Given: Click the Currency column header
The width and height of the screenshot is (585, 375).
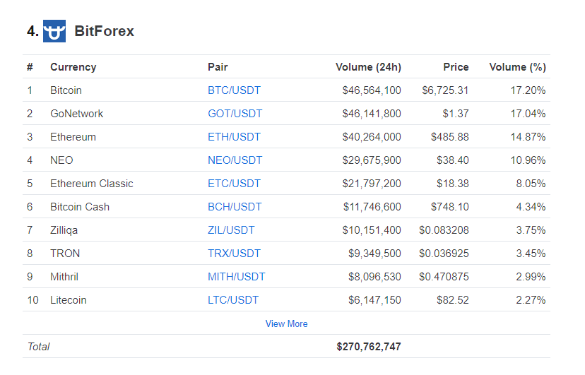Looking at the screenshot, I should pos(73,67).
